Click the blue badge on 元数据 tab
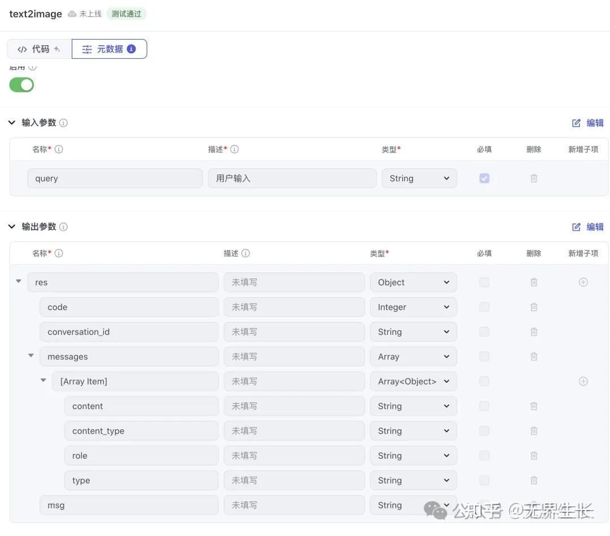The image size is (610, 536). (132, 49)
